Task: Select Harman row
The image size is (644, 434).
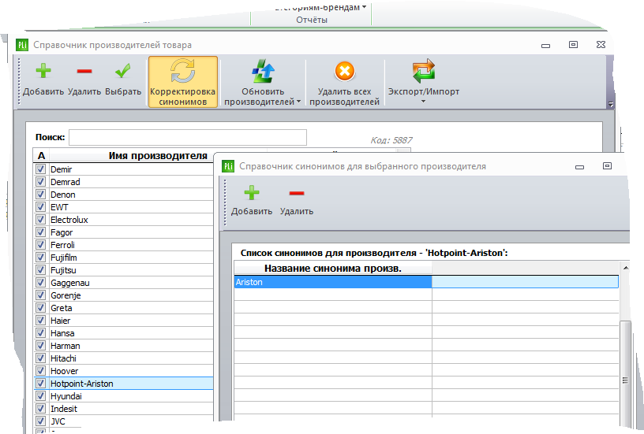Action: tap(124, 346)
